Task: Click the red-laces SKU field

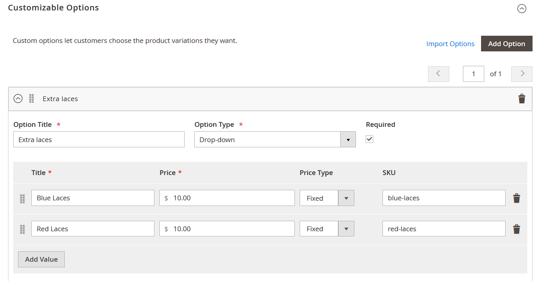Action: pos(444,228)
